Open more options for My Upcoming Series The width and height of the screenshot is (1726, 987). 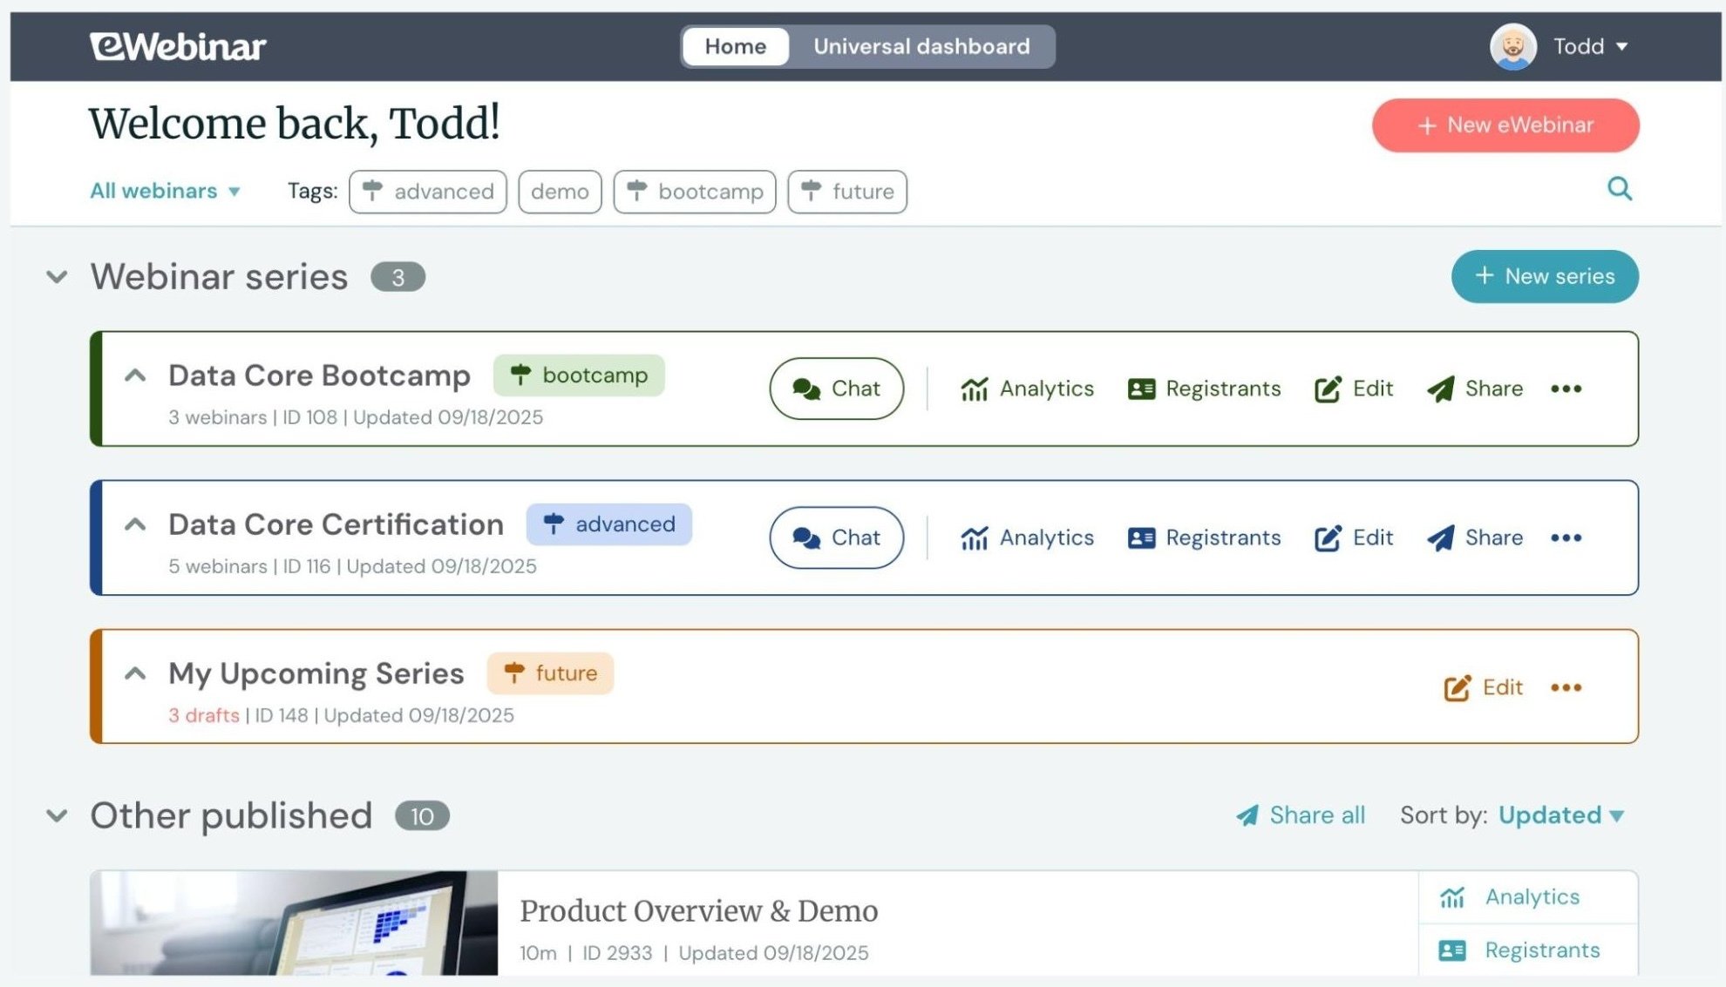[1566, 687]
